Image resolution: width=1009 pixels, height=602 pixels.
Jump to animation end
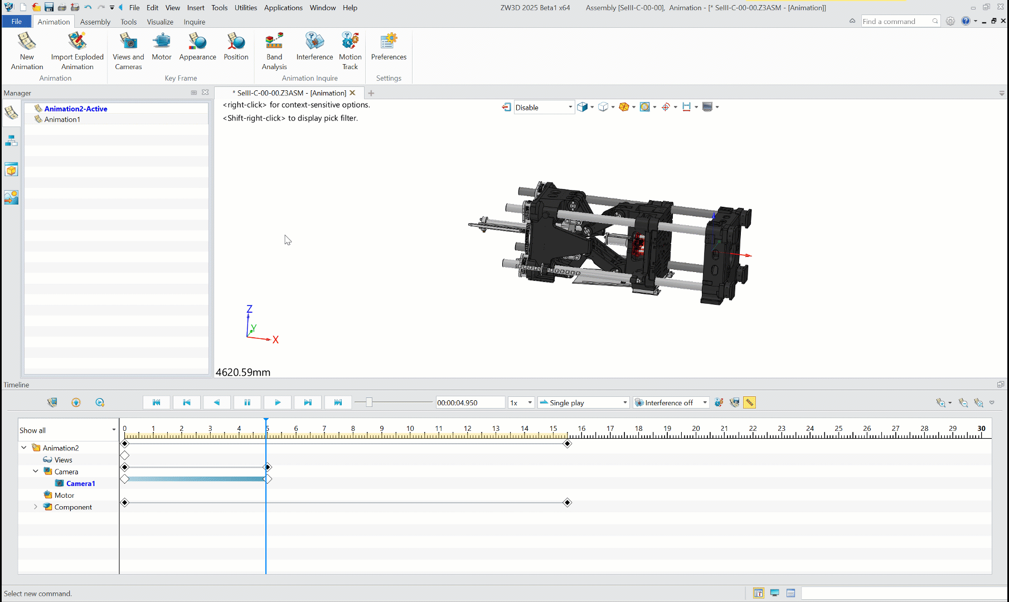pos(338,402)
